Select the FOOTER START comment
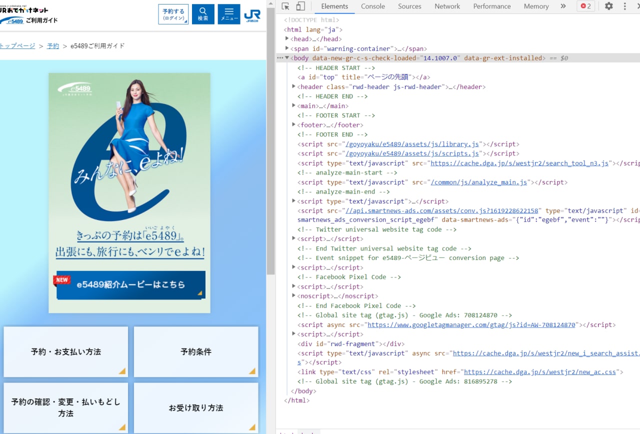640x434 pixels. click(336, 115)
